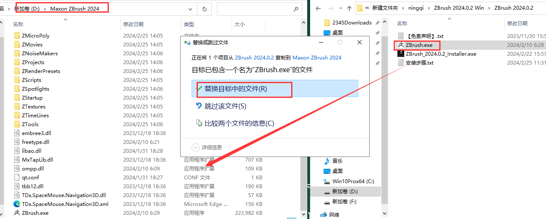
Task: Click 'Maxon ZBrush 2024' breadcrumb in left window
Action: click(75, 8)
